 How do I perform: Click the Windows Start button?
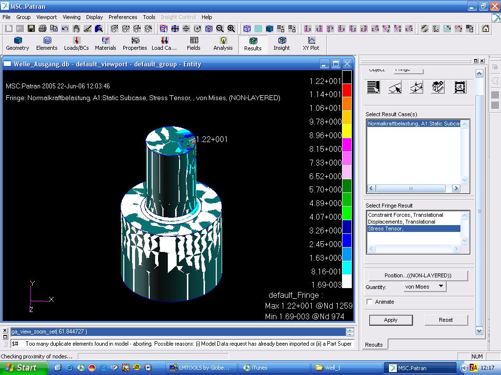coord(24,368)
